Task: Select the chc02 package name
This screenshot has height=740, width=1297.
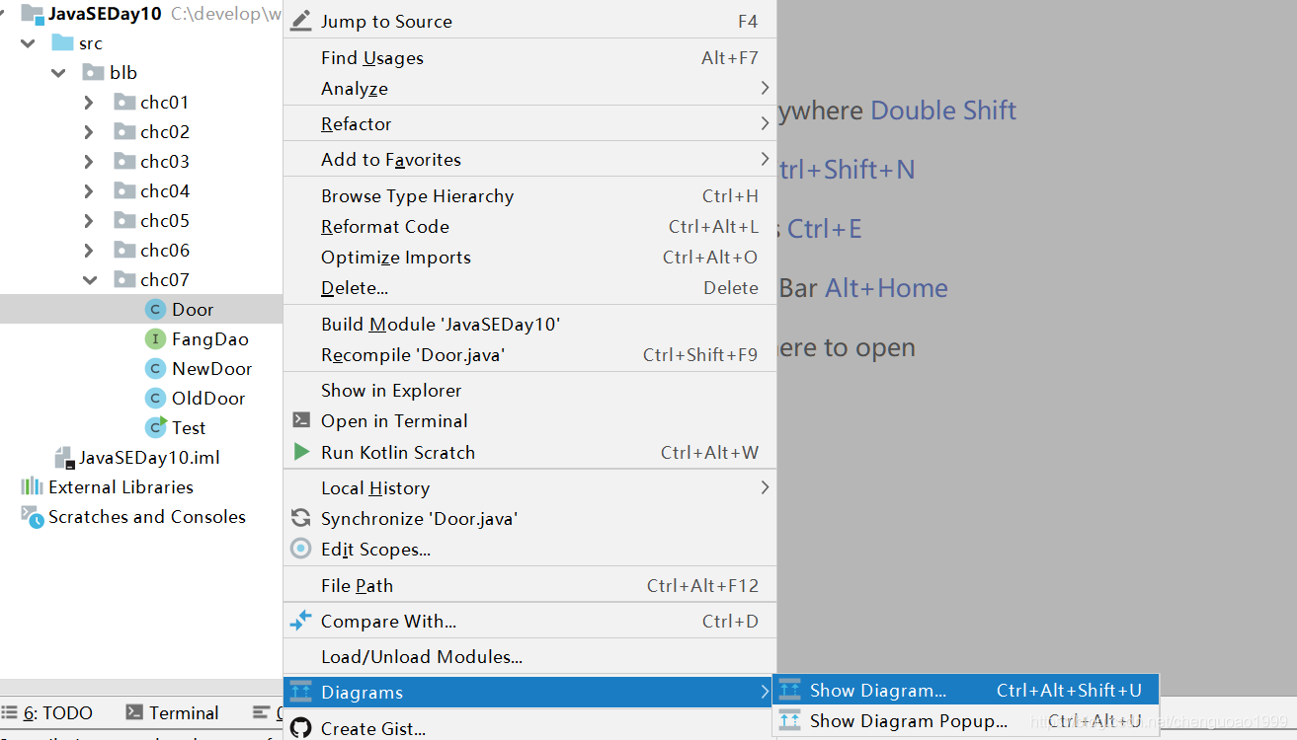Action: (165, 131)
